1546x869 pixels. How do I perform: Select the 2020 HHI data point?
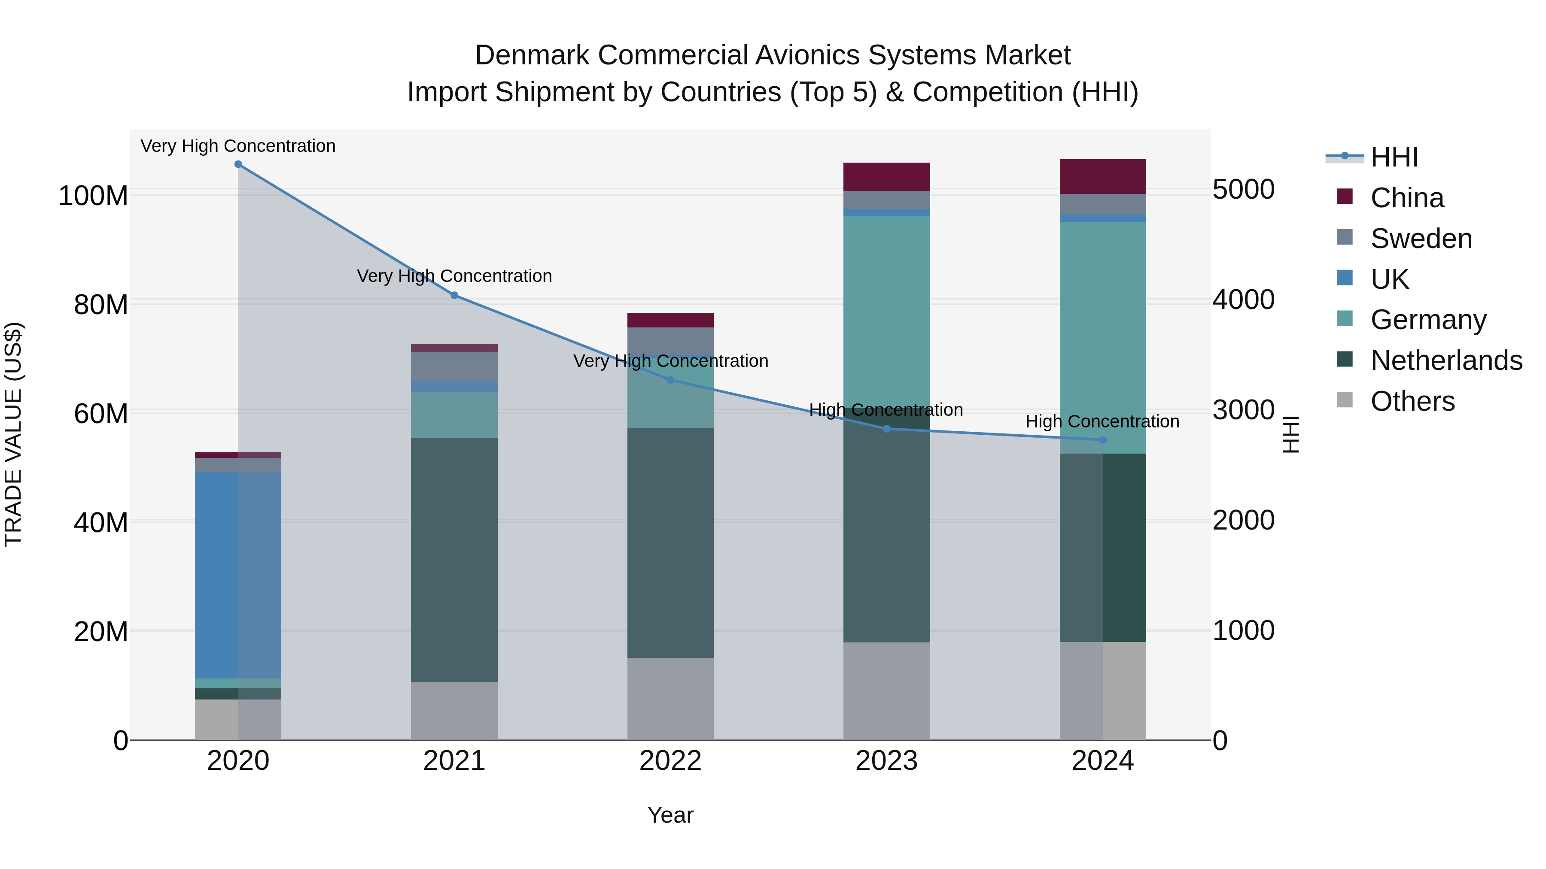(238, 164)
